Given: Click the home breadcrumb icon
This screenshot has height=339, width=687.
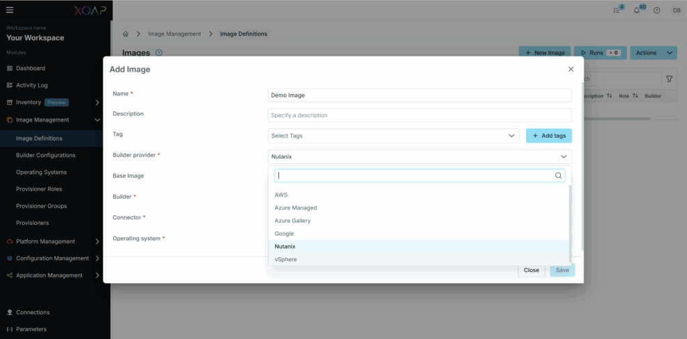Looking at the screenshot, I should [125, 34].
